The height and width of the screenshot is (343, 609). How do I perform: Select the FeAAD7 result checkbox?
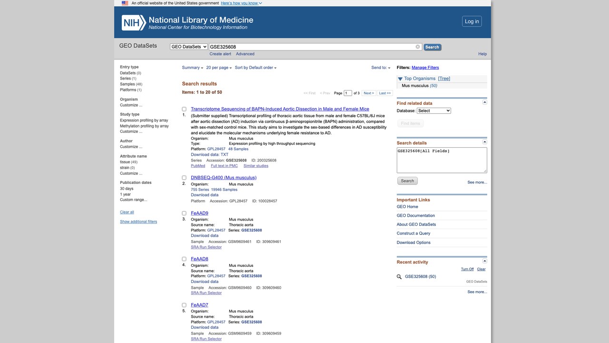[184, 305]
